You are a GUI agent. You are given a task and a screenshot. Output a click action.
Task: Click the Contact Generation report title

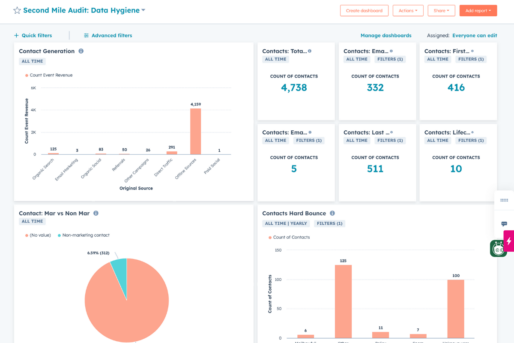pos(47,51)
